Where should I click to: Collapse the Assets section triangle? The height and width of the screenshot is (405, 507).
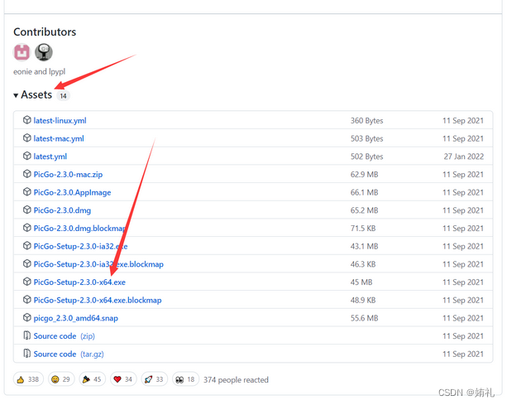(16, 95)
